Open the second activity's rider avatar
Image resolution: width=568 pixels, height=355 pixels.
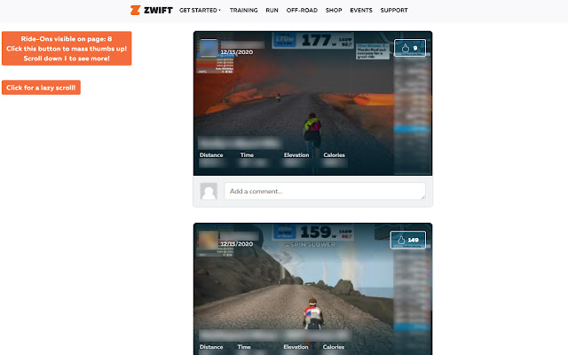point(209,240)
